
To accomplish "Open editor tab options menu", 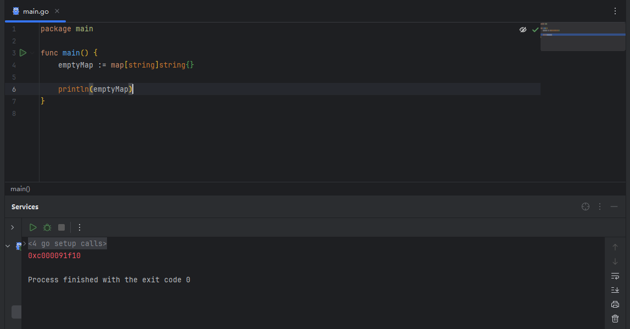I will click(x=615, y=12).
